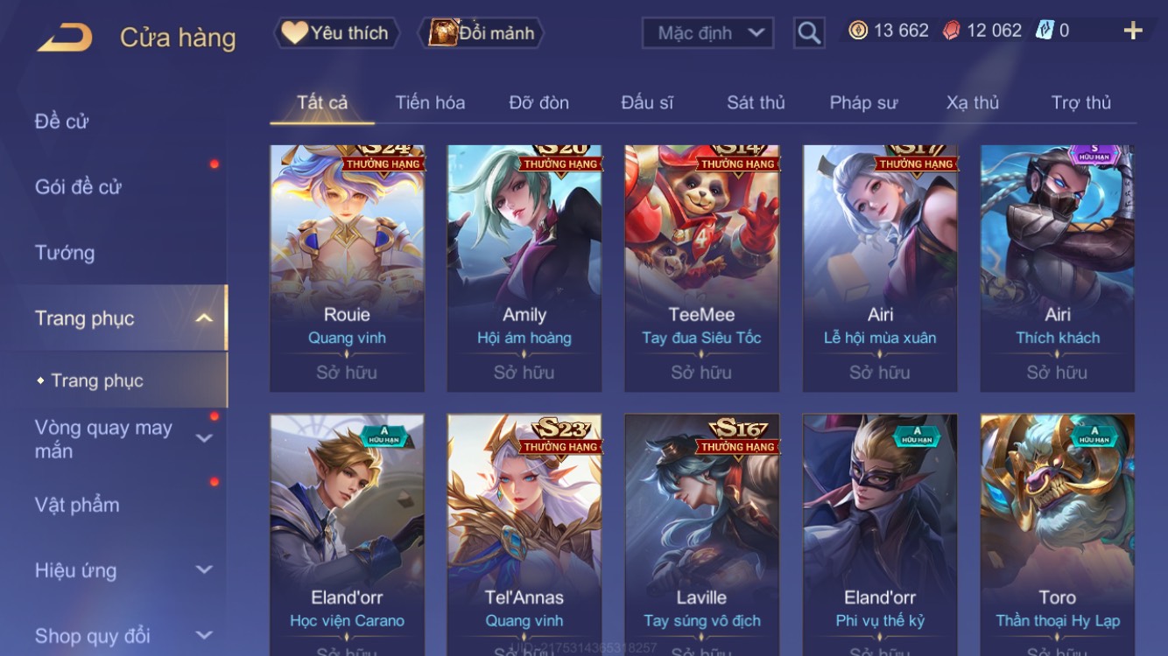Select TeeMee Tay đua Siêu Tốc skin
Screen dimensions: 1168x656
point(701,269)
